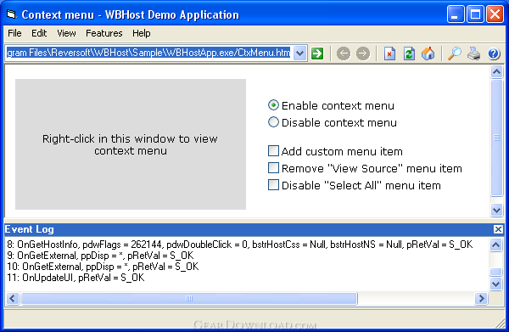Click the page vertical scrollbar thumb
Image resolution: width=509 pixels, height=332 pixels.
coord(496,138)
